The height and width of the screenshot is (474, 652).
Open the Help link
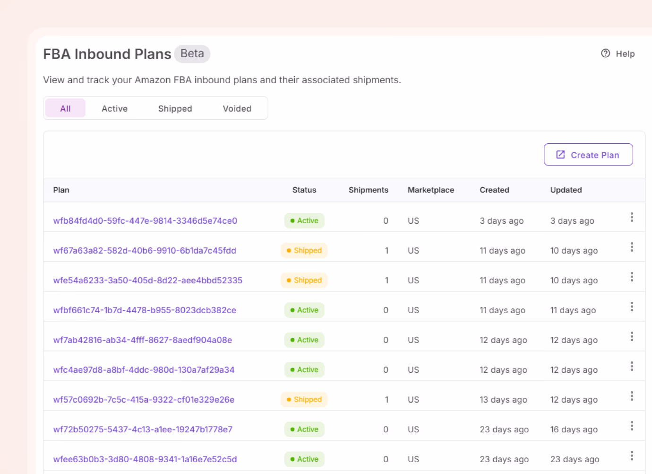point(618,53)
